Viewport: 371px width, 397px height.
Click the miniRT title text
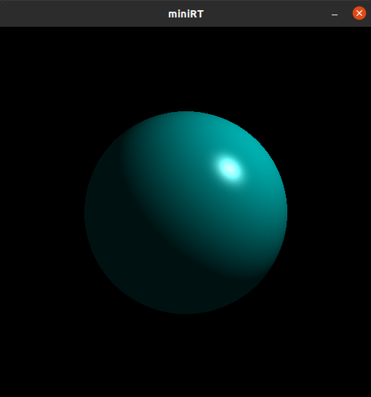tap(186, 14)
